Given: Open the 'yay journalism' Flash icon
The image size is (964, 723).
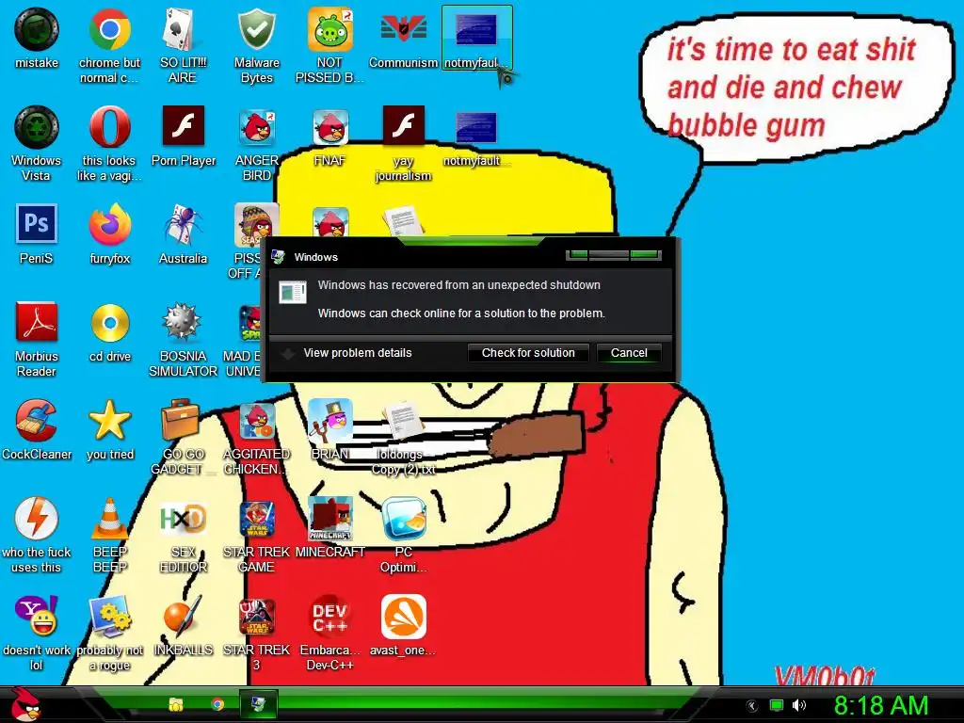Looking at the screenshot, I should point(403,143).
